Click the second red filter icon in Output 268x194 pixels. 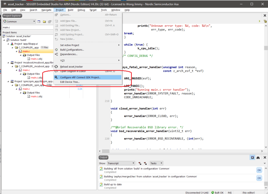pos(145,163)
